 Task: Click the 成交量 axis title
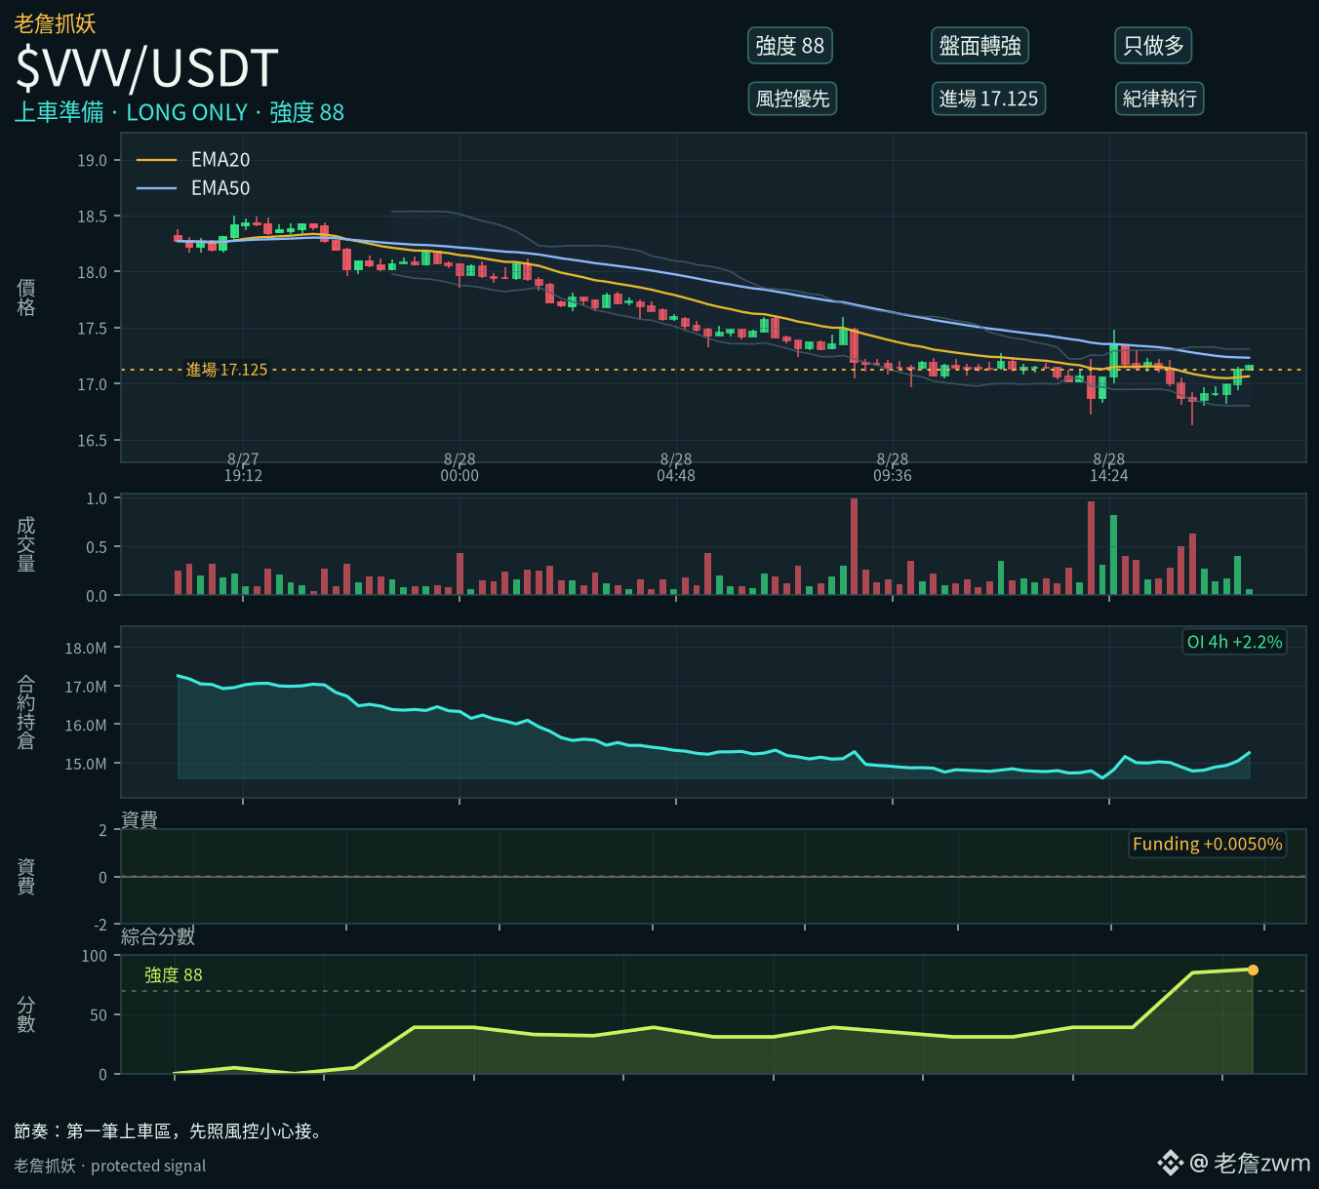click(x=26, y=544)
